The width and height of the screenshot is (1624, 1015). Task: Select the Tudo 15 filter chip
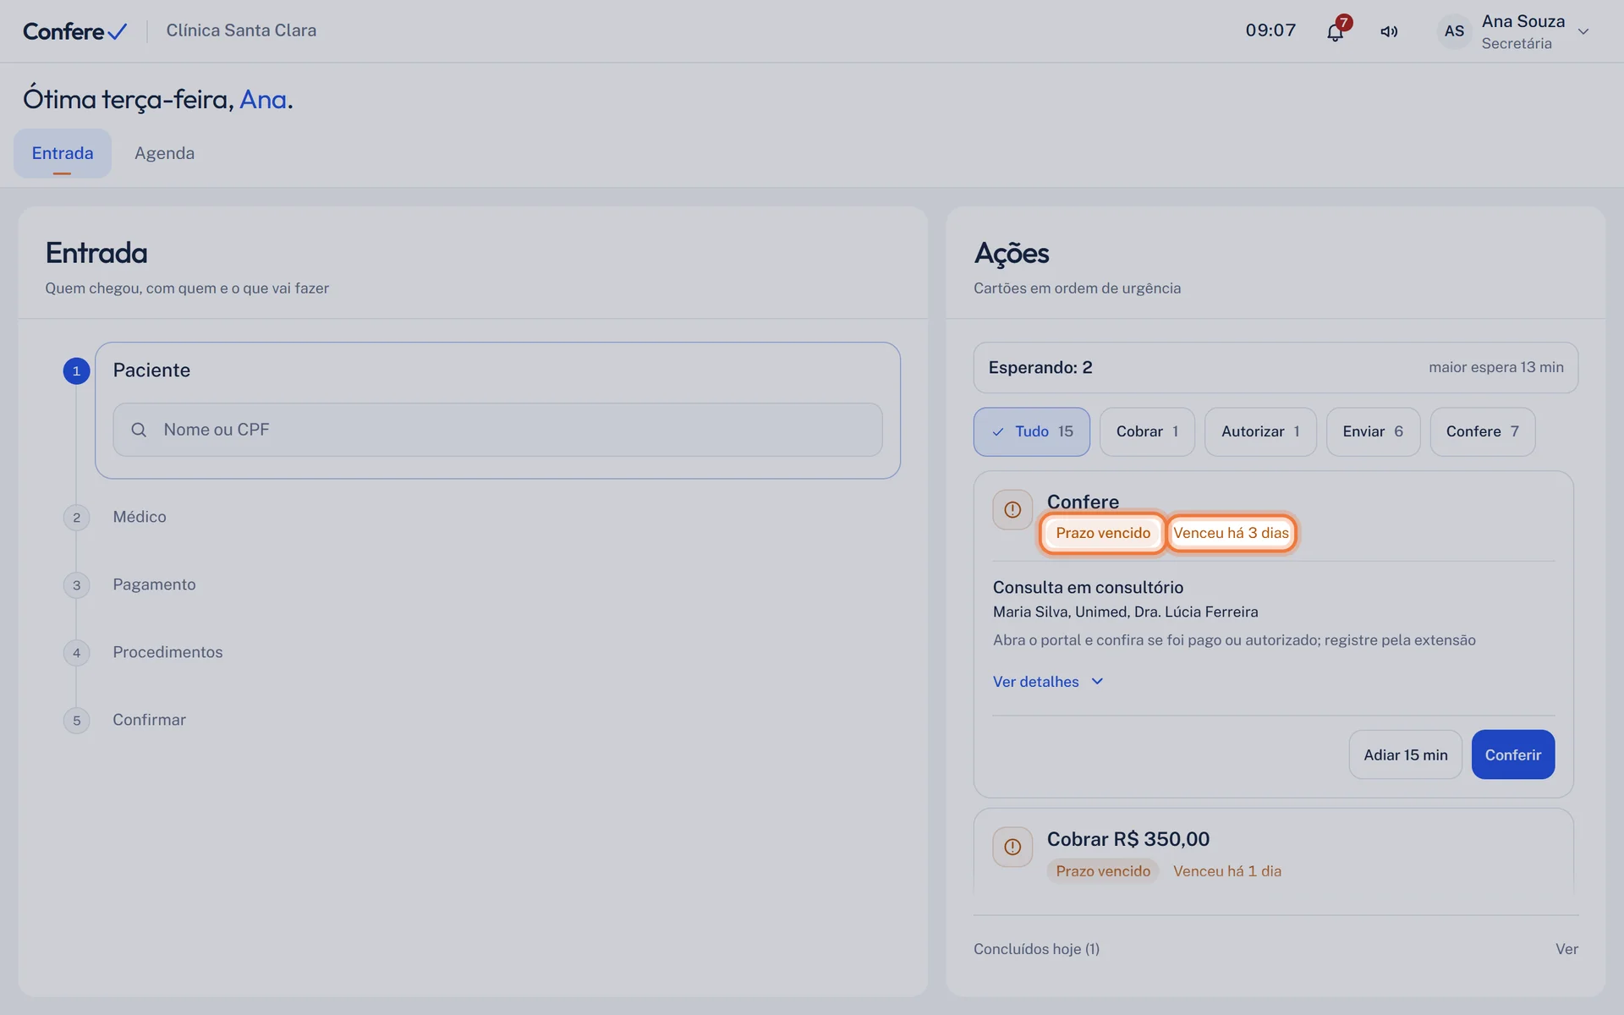1031,431
